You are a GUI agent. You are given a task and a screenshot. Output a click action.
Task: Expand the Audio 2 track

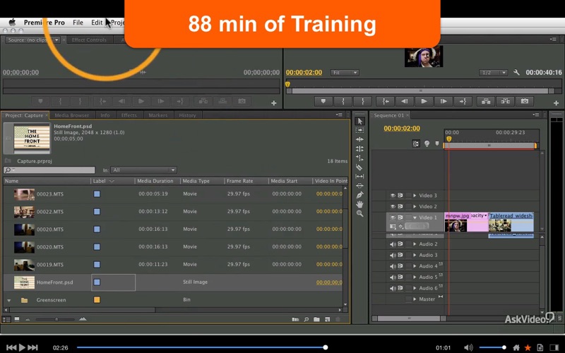tap(415, 244)
